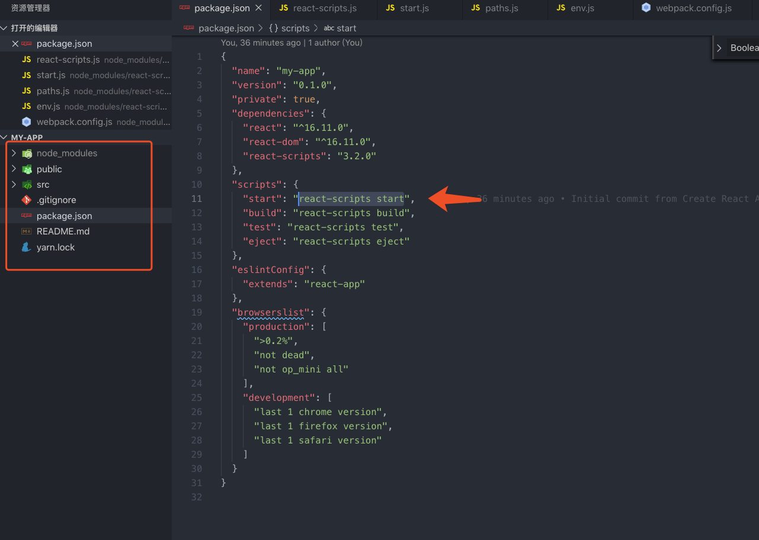Click line number 11 in the gutter

196,199
